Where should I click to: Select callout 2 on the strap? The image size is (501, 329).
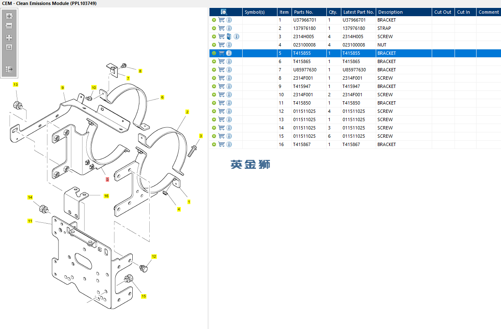(x=187, y=112)
